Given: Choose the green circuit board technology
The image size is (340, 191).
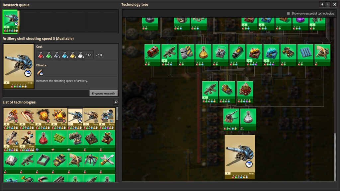Looking at the screenshot, I should (x=59, y=139).
